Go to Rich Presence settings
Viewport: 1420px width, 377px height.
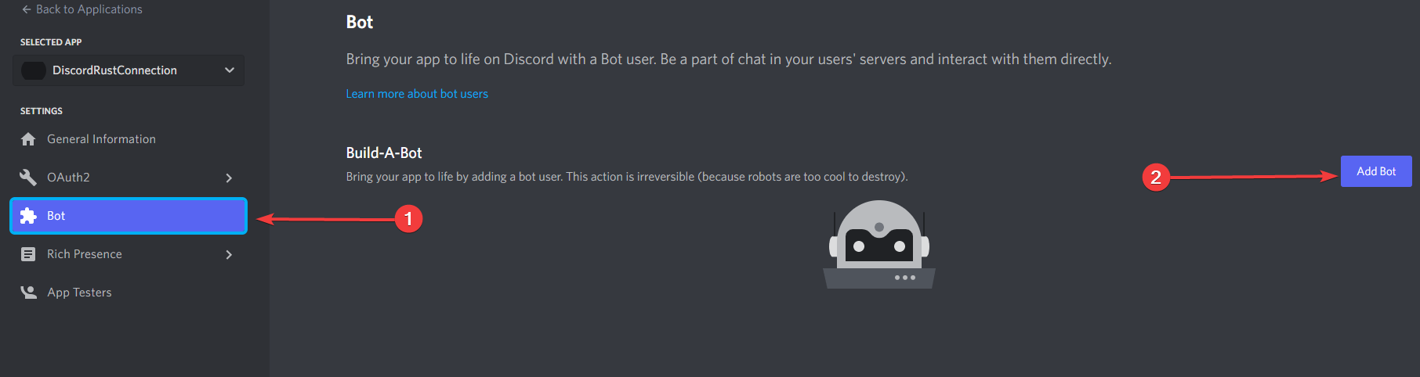pyautogui.click(x=129, y=254)
